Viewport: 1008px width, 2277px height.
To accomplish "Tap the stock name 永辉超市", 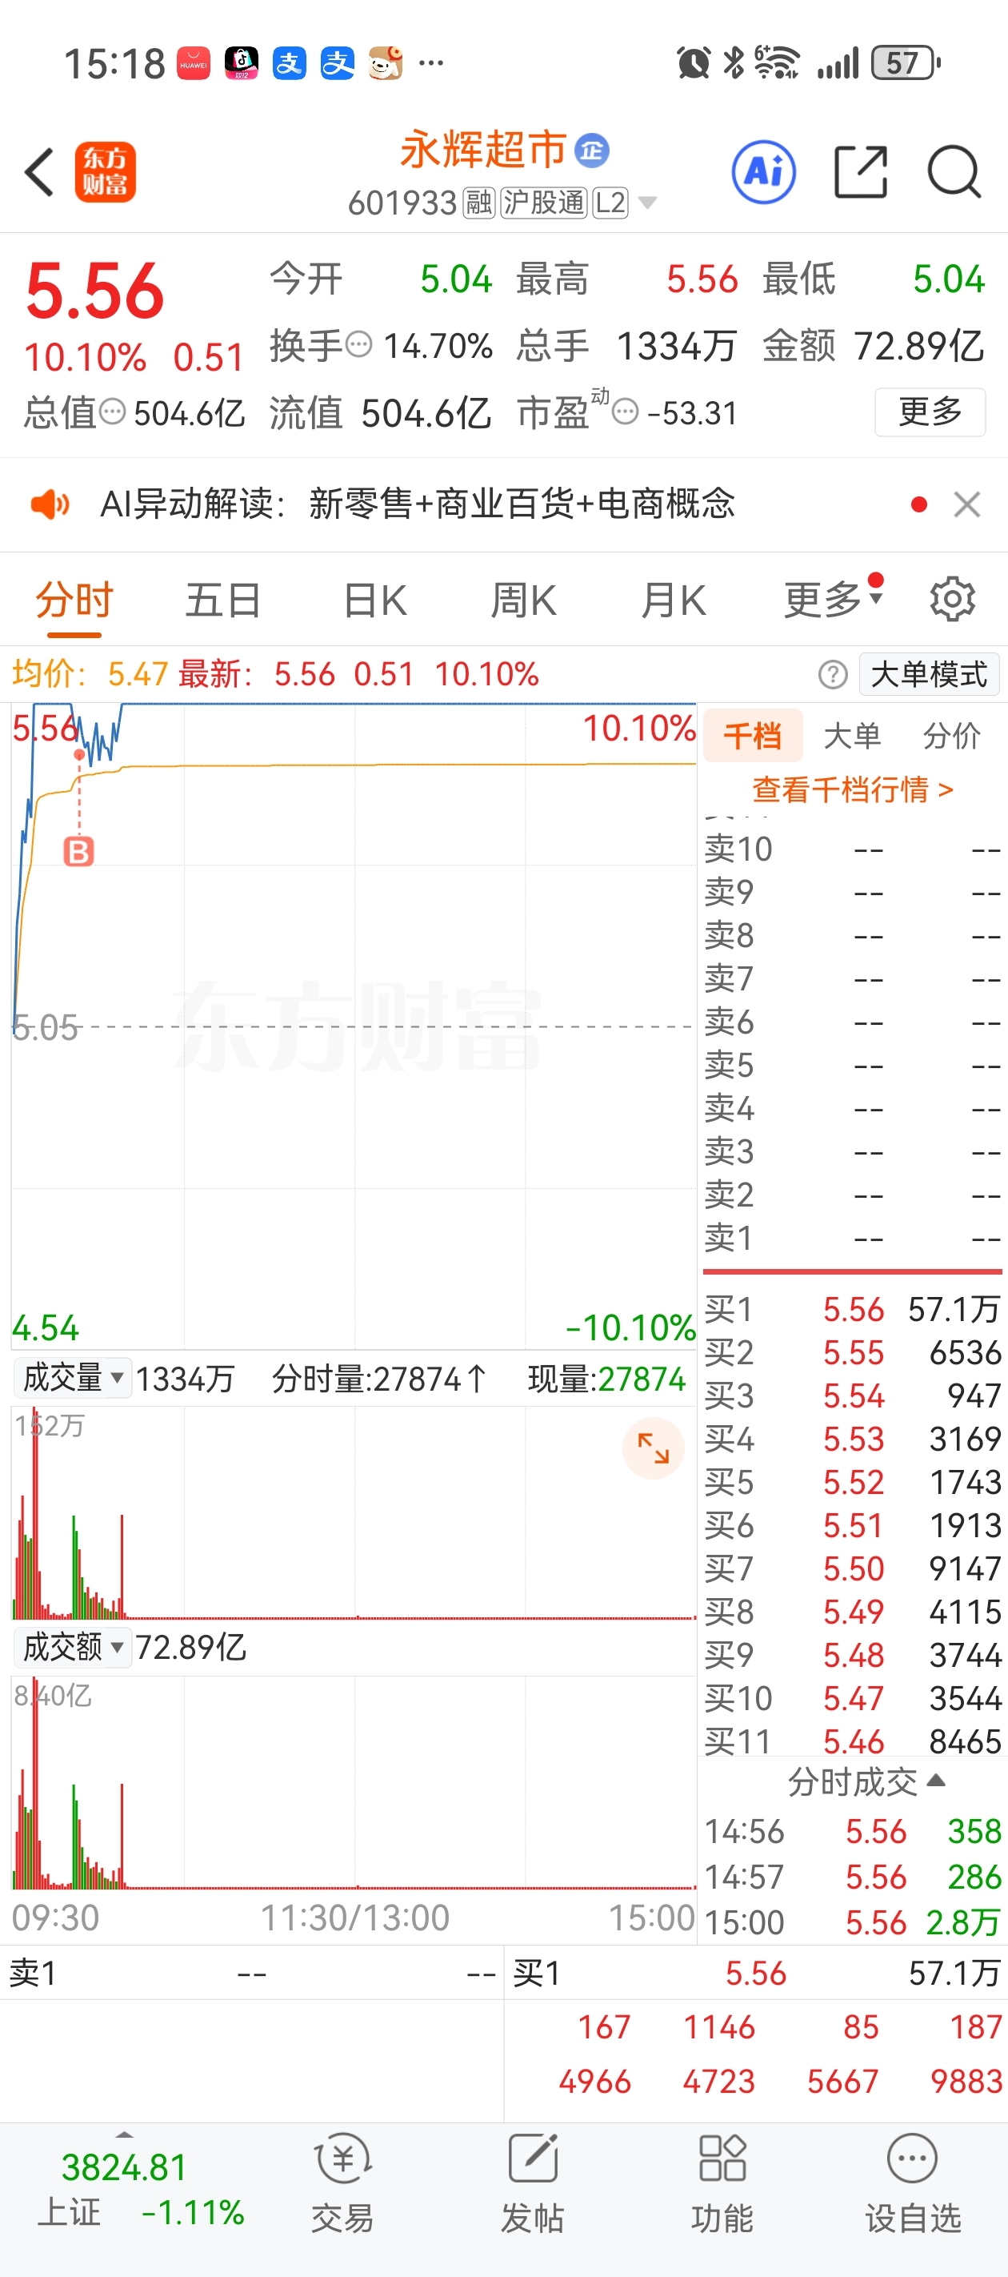I will [x=482, y=150].
